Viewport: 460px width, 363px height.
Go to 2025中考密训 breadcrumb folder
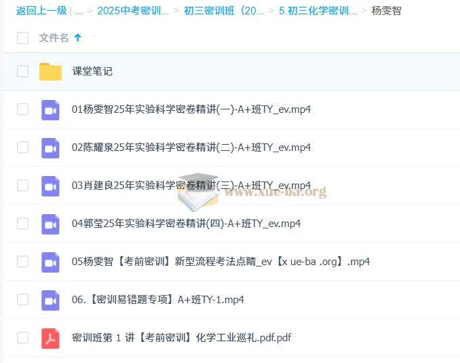[x=133, y=11]
